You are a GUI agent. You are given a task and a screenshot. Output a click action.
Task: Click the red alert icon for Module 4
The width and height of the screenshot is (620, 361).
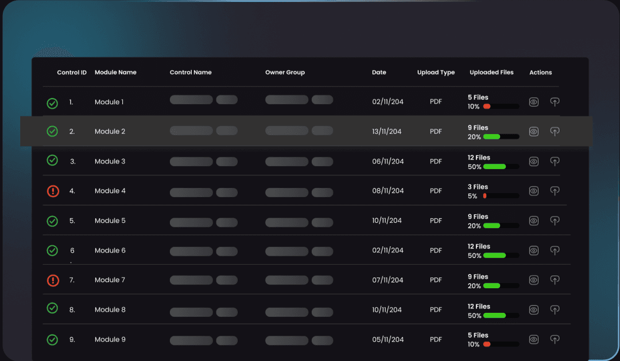click(53, 191)
